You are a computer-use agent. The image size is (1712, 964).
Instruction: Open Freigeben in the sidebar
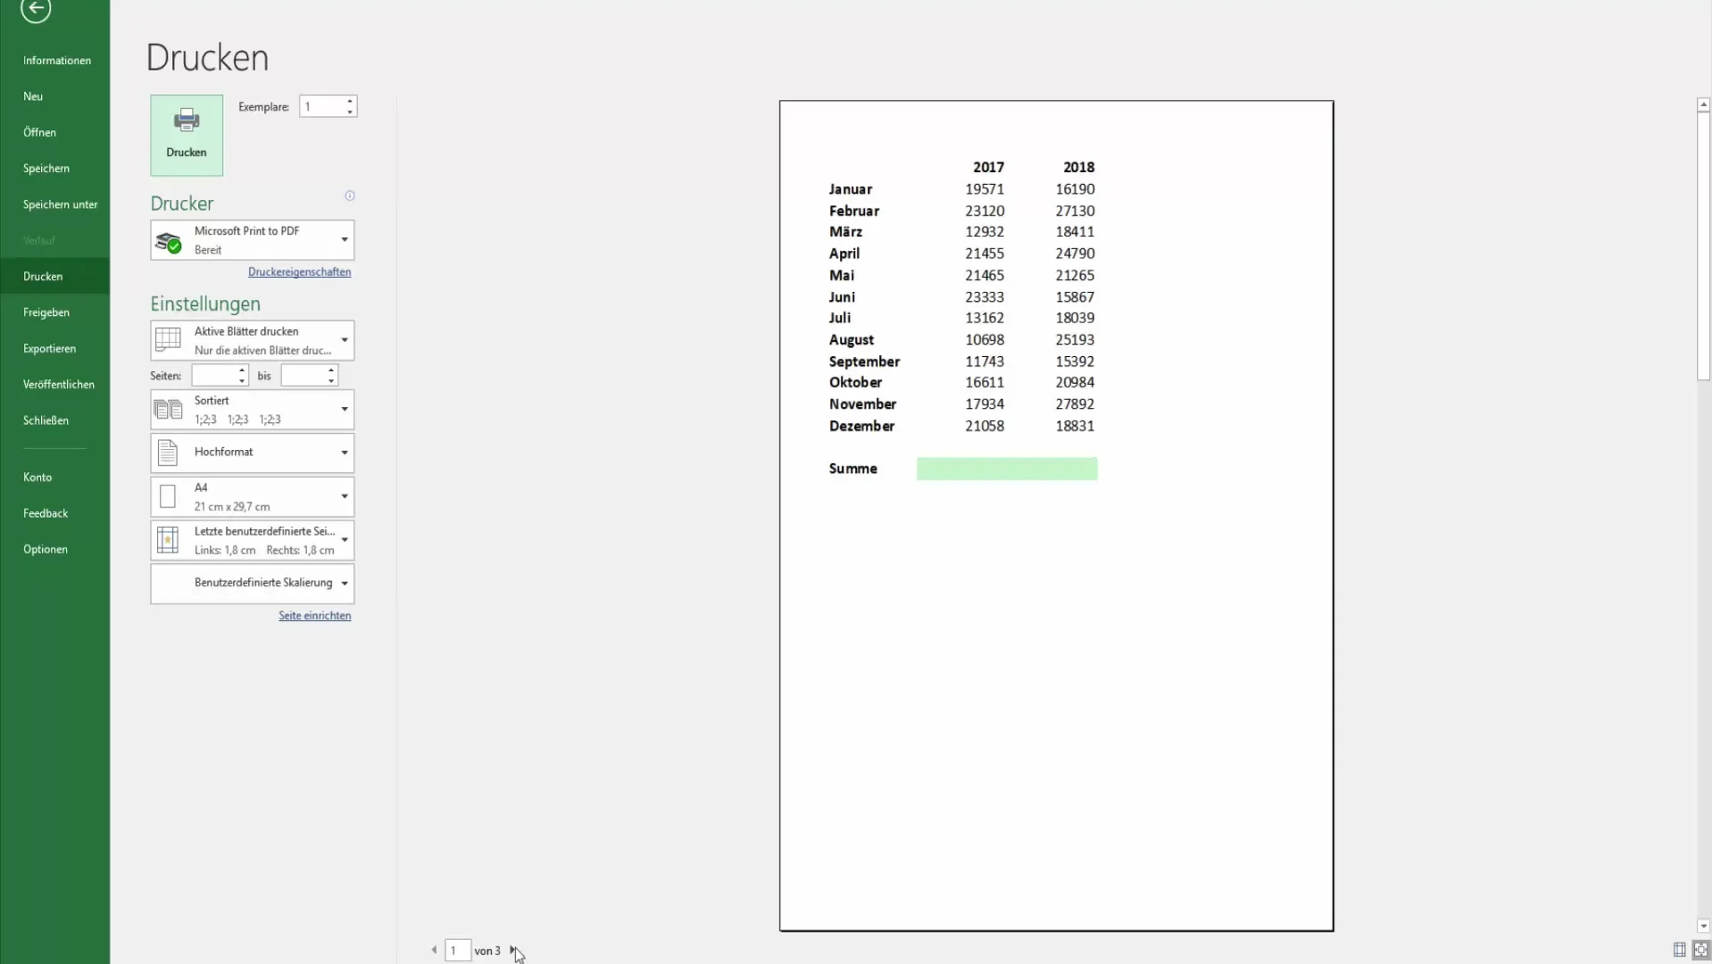click(x=46, y=312)
